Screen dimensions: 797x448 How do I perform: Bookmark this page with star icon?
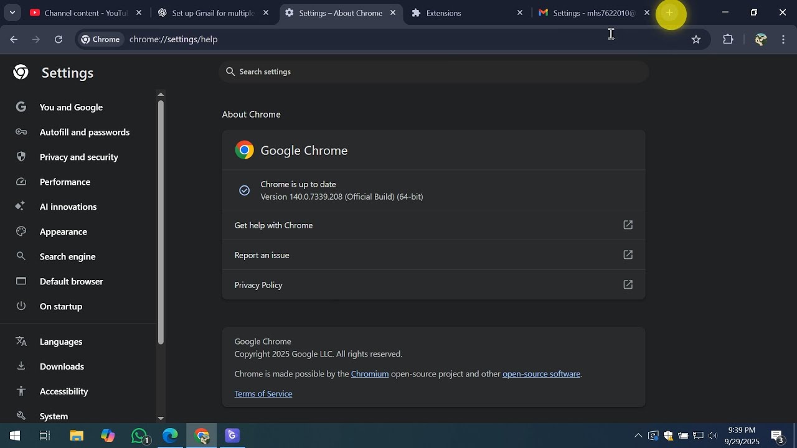(696, 39)
